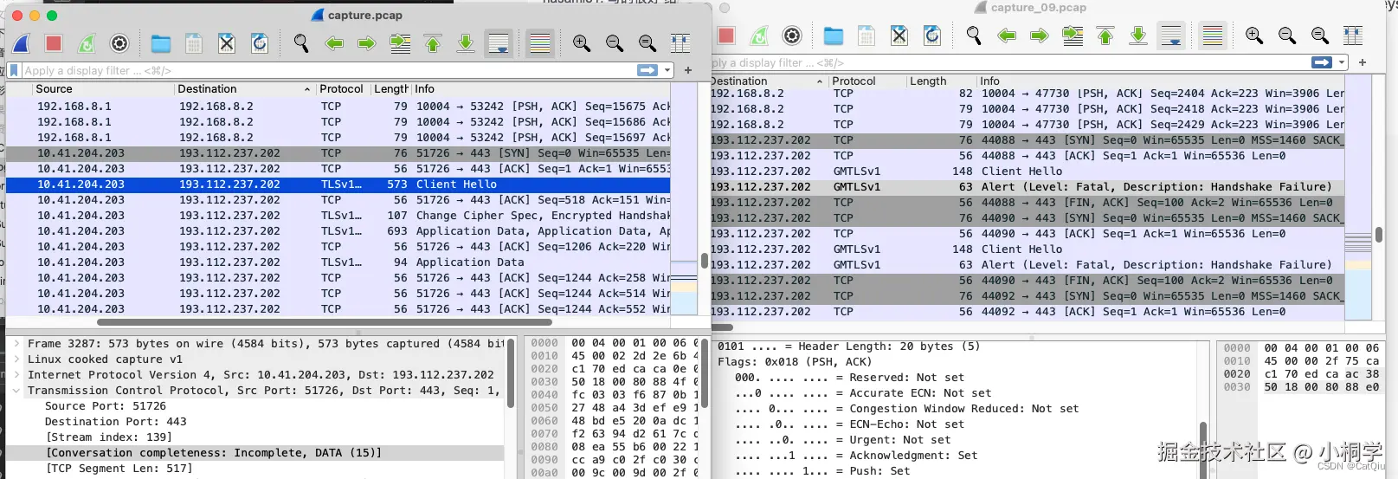The image size is (1398, 479).
Task: Zoom in packet text in capture.pcap
Action: (x=582, y=43)
